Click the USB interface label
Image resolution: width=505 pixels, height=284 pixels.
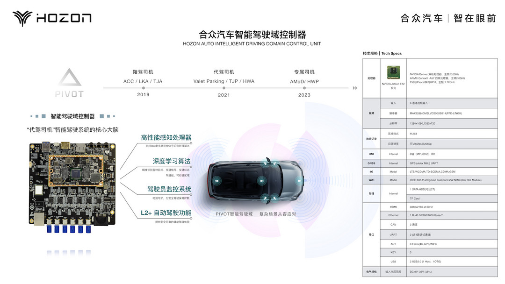[x=393, y=262]
